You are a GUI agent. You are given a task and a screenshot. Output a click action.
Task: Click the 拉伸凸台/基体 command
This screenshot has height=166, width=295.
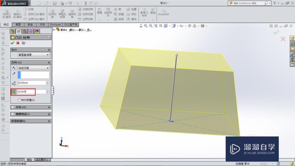click(6, 14)
